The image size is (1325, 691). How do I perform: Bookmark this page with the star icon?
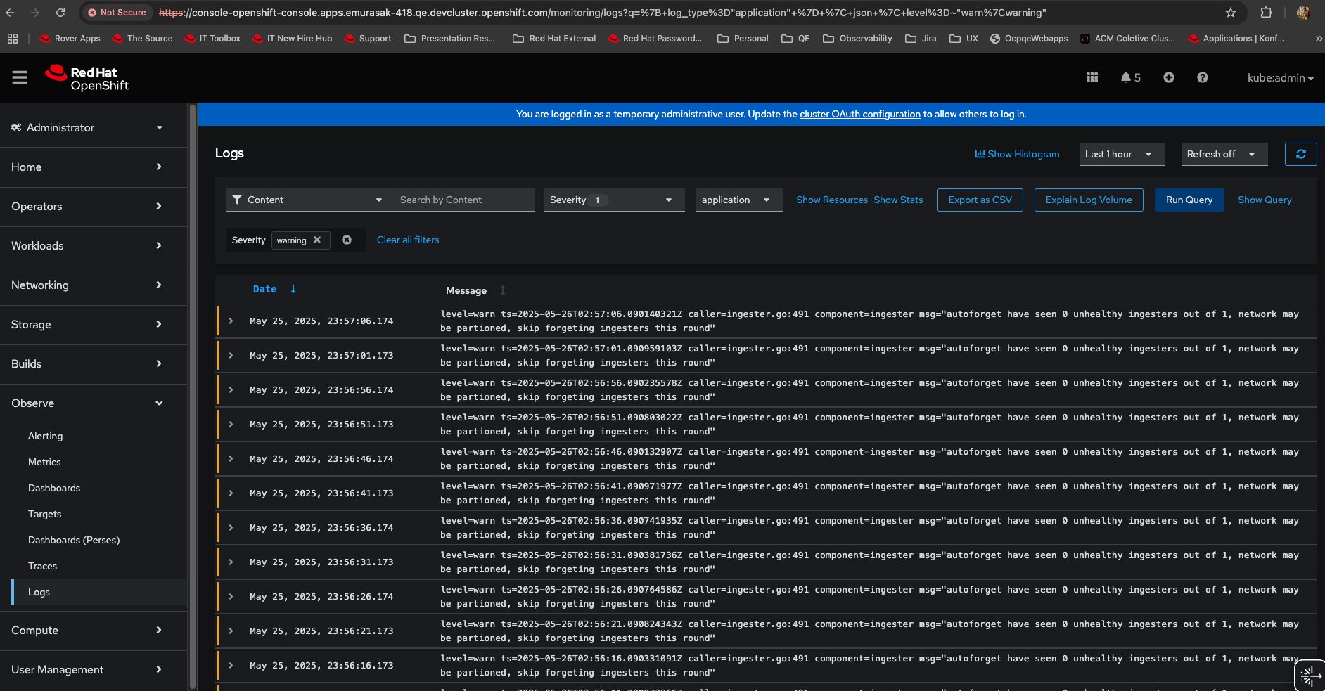pos(1230,13)
